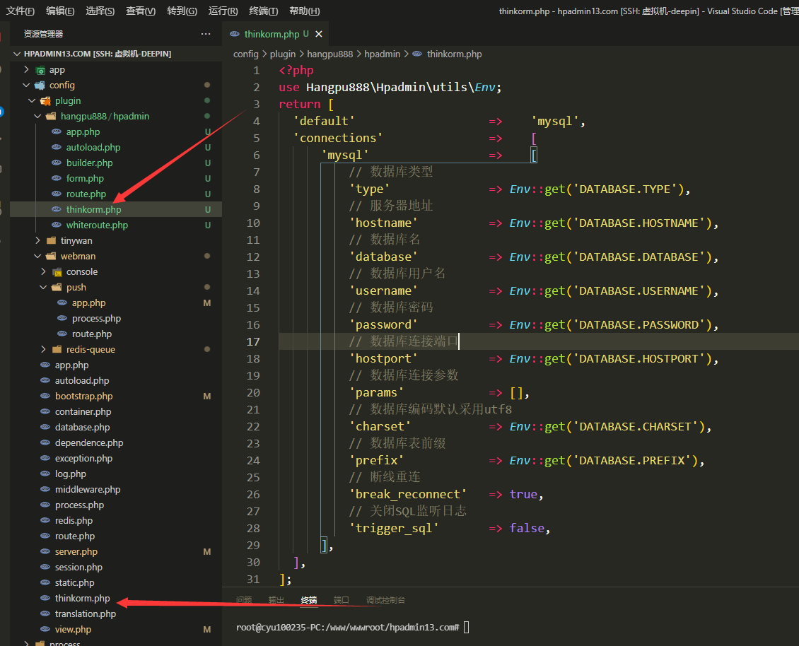Open Explorer more actions (three dots)
The image size is (799, 646).
tap(206, 34)
